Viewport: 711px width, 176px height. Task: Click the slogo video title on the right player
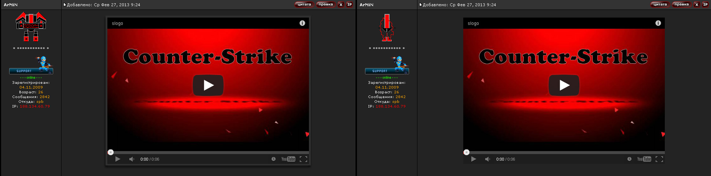473,23
